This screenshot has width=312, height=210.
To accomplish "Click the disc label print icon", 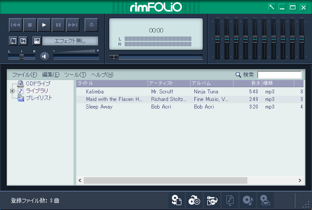I will (265, 200).
